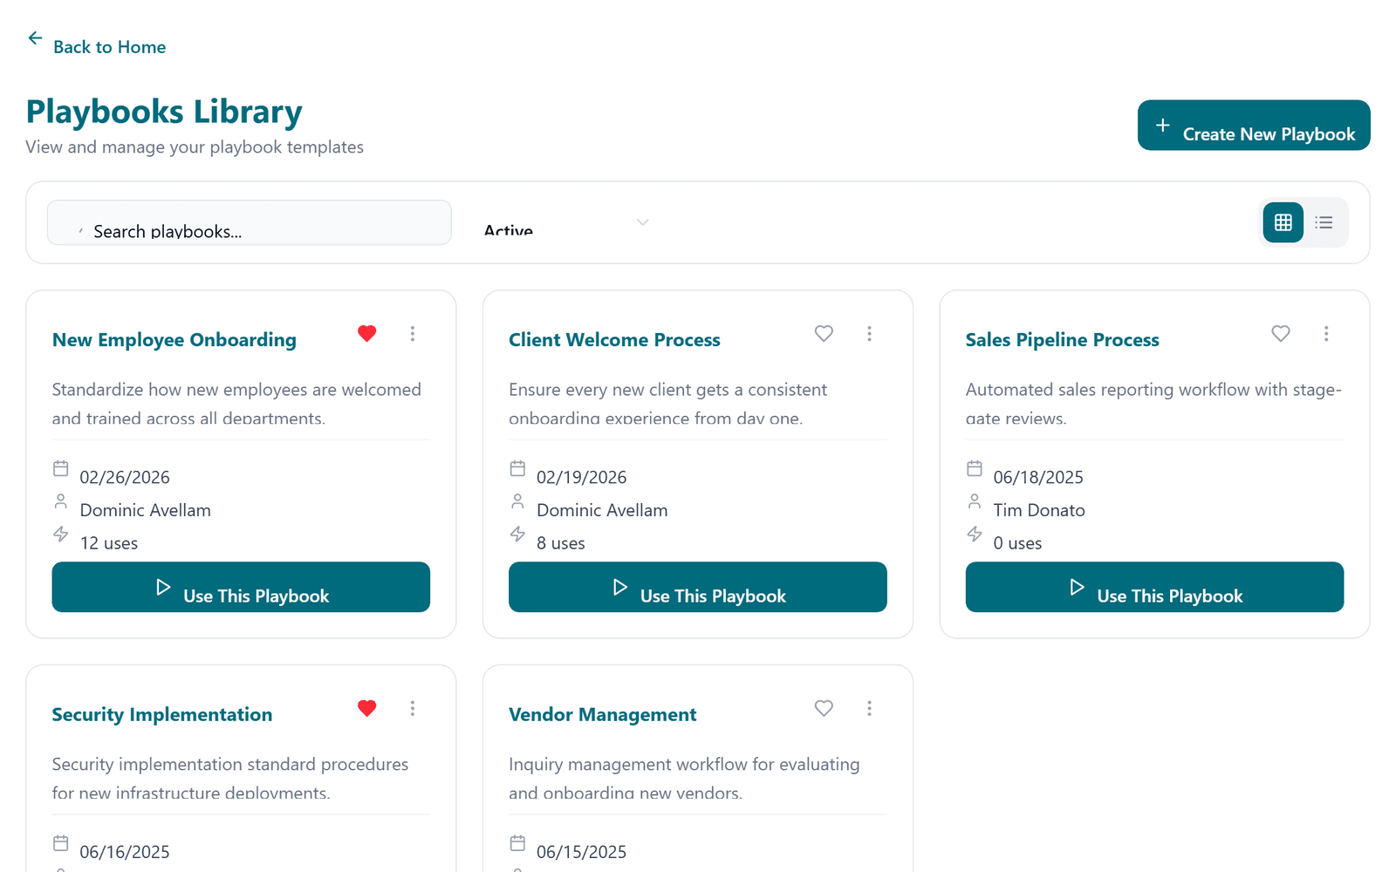Open New Employee Onboarding title
The image size is (1396, 872).
pos(174,340)
